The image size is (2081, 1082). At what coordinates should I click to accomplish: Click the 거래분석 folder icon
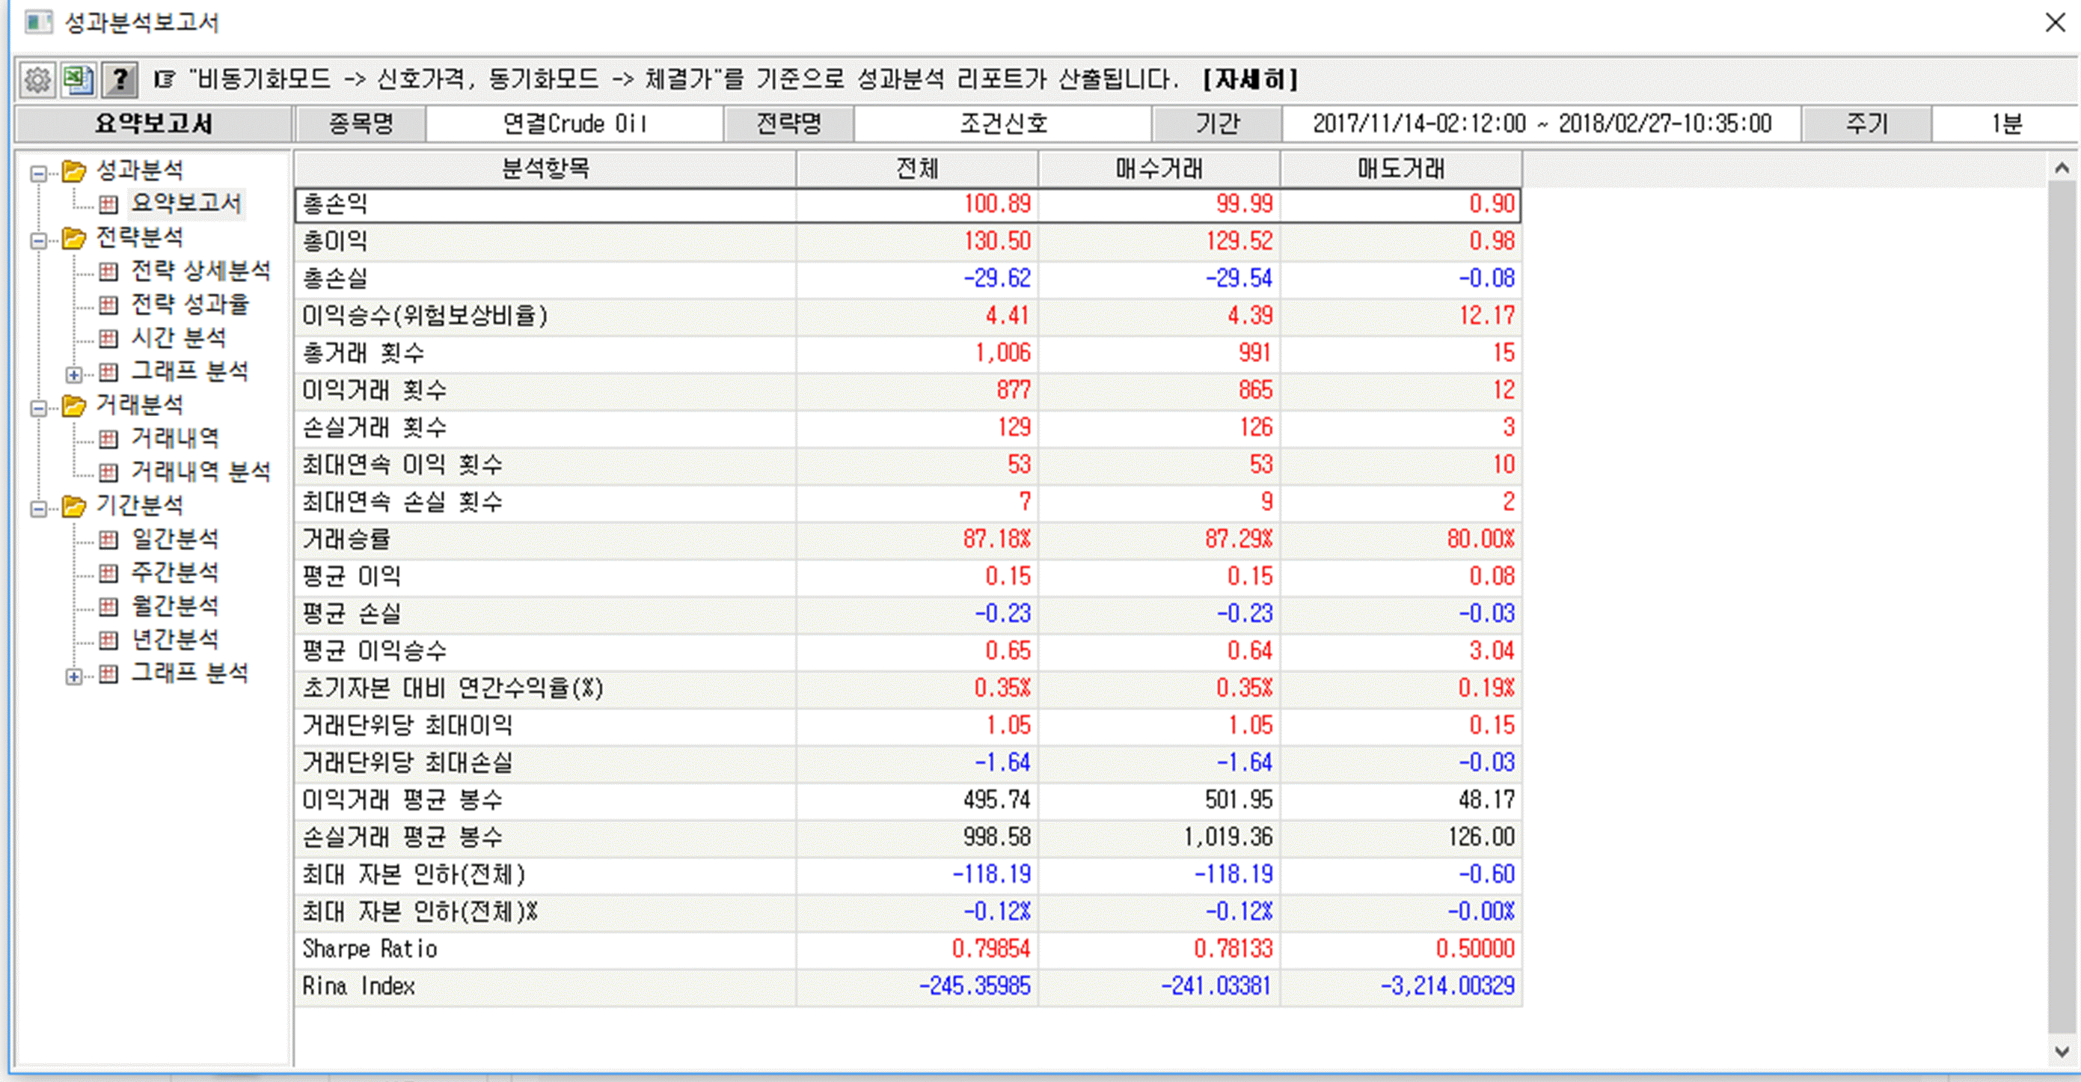pyautogui.click(x=73, y=406)
